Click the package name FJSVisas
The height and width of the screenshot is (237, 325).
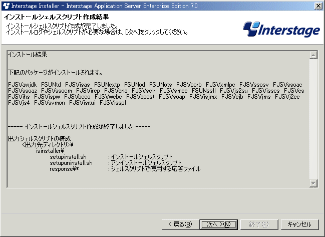pos(78,85)
